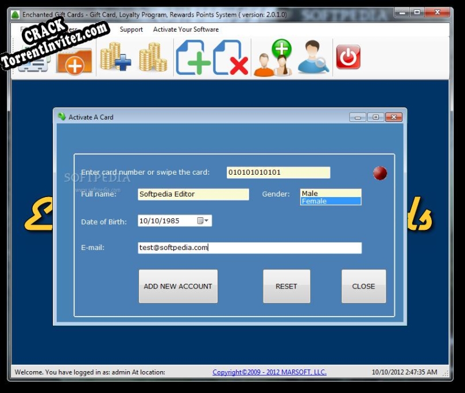Open the customer search (person magnifier) icon
This screenshot has width=465, height=393.
point(312,59)
